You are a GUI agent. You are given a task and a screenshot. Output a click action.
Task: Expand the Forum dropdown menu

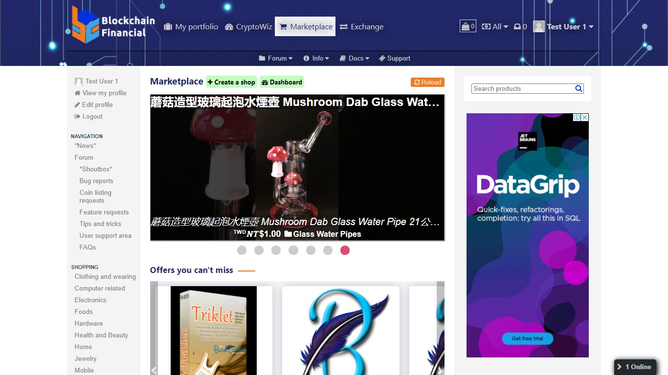point(276,58)
